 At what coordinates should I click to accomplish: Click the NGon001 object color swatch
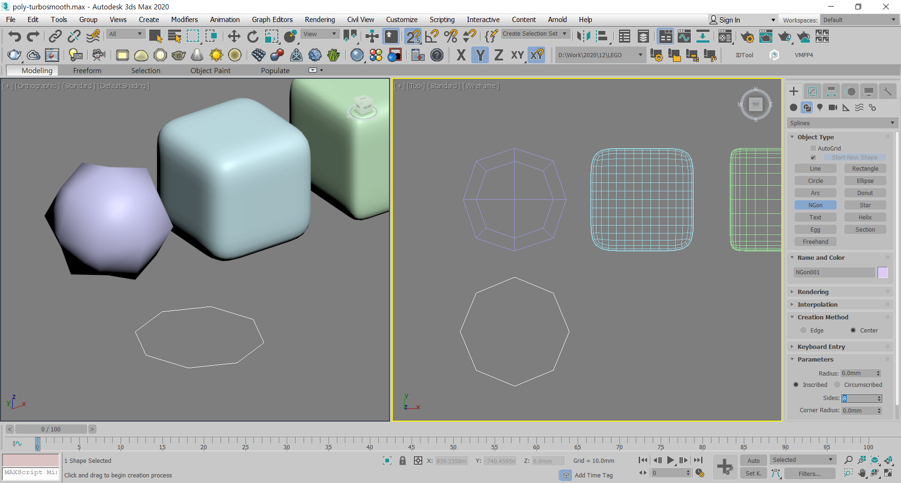coord(883,272)
